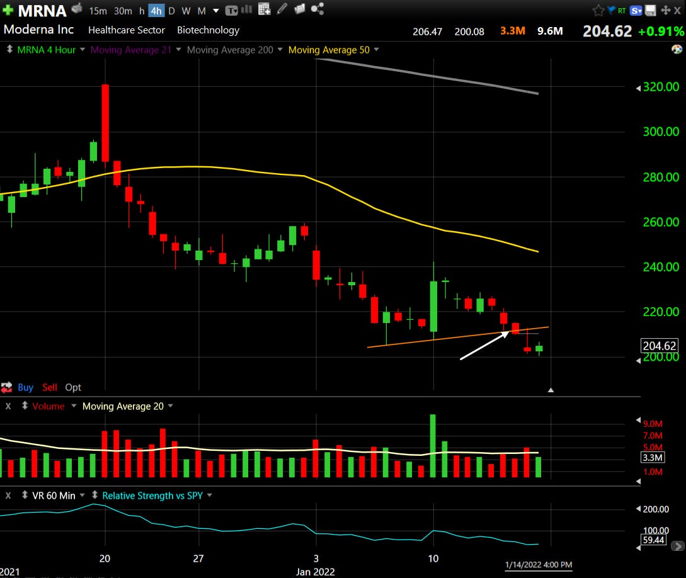The width and height of the screenshot is (686, 578).
Task: Click the Moving Average 21 legend label
Action: [131, 50]
